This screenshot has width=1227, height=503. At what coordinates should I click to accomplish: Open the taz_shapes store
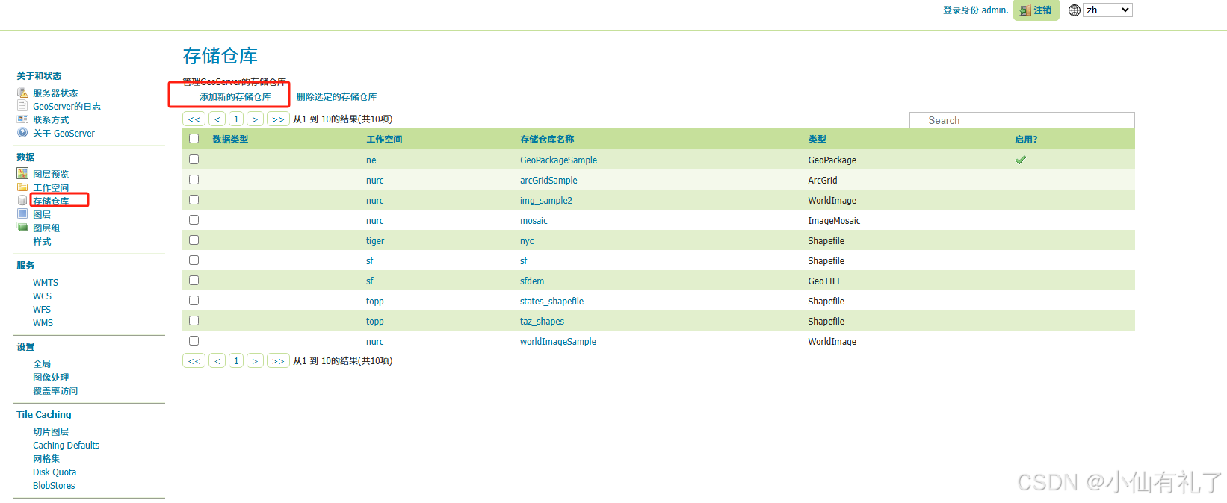(542, 322)
